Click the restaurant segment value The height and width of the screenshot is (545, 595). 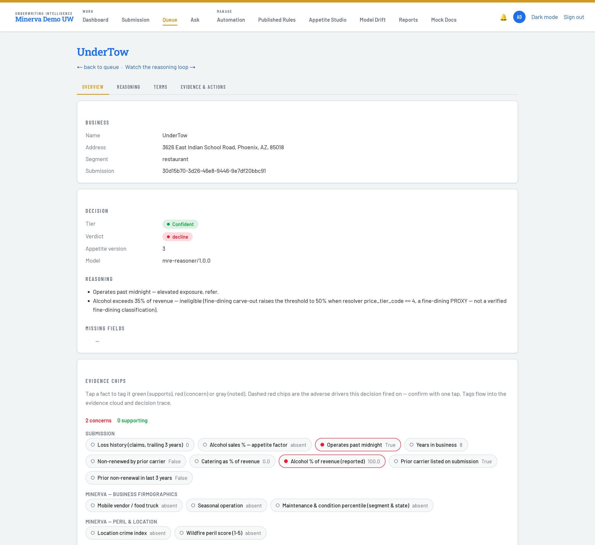(175, 159)
